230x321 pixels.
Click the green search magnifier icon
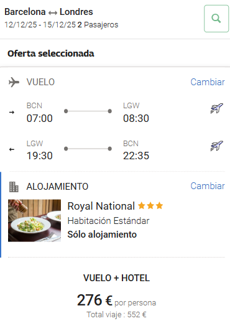point(216,19)
